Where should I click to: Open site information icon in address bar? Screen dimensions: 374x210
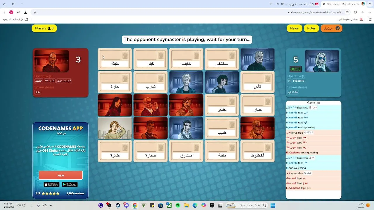(347, 12)
